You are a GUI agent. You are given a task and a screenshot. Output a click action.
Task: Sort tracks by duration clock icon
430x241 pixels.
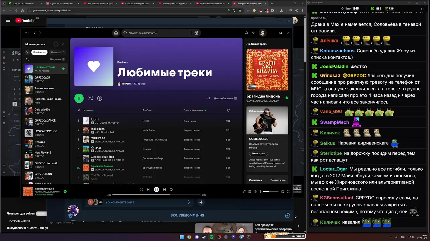[x=228, y=110]
